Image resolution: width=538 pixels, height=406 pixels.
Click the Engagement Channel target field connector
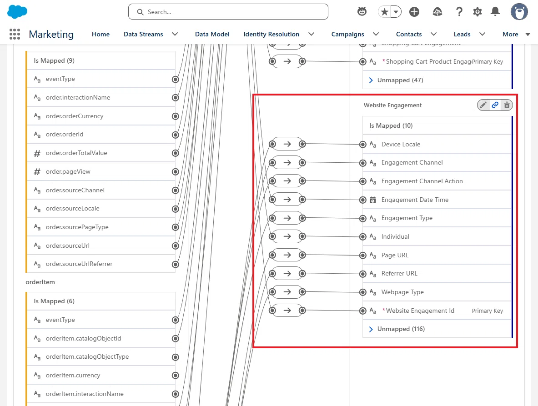[x=362, y=163]
